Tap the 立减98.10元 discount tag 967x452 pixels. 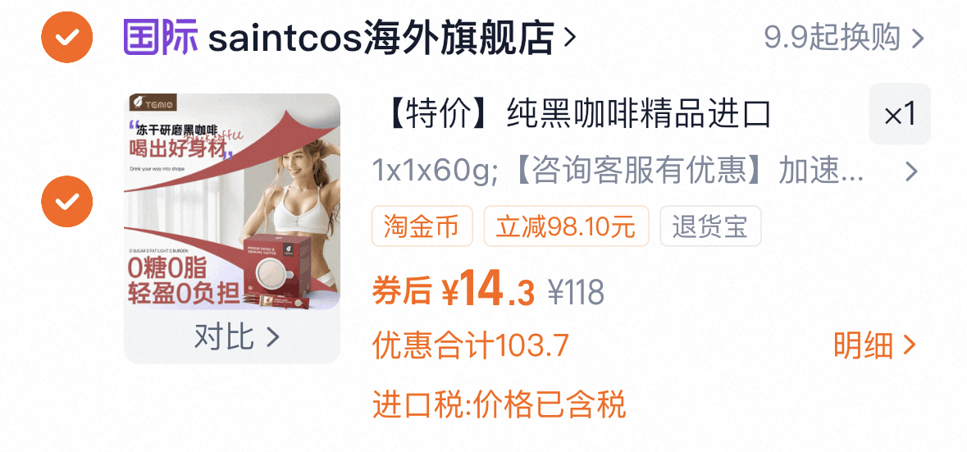pos(566,226)
